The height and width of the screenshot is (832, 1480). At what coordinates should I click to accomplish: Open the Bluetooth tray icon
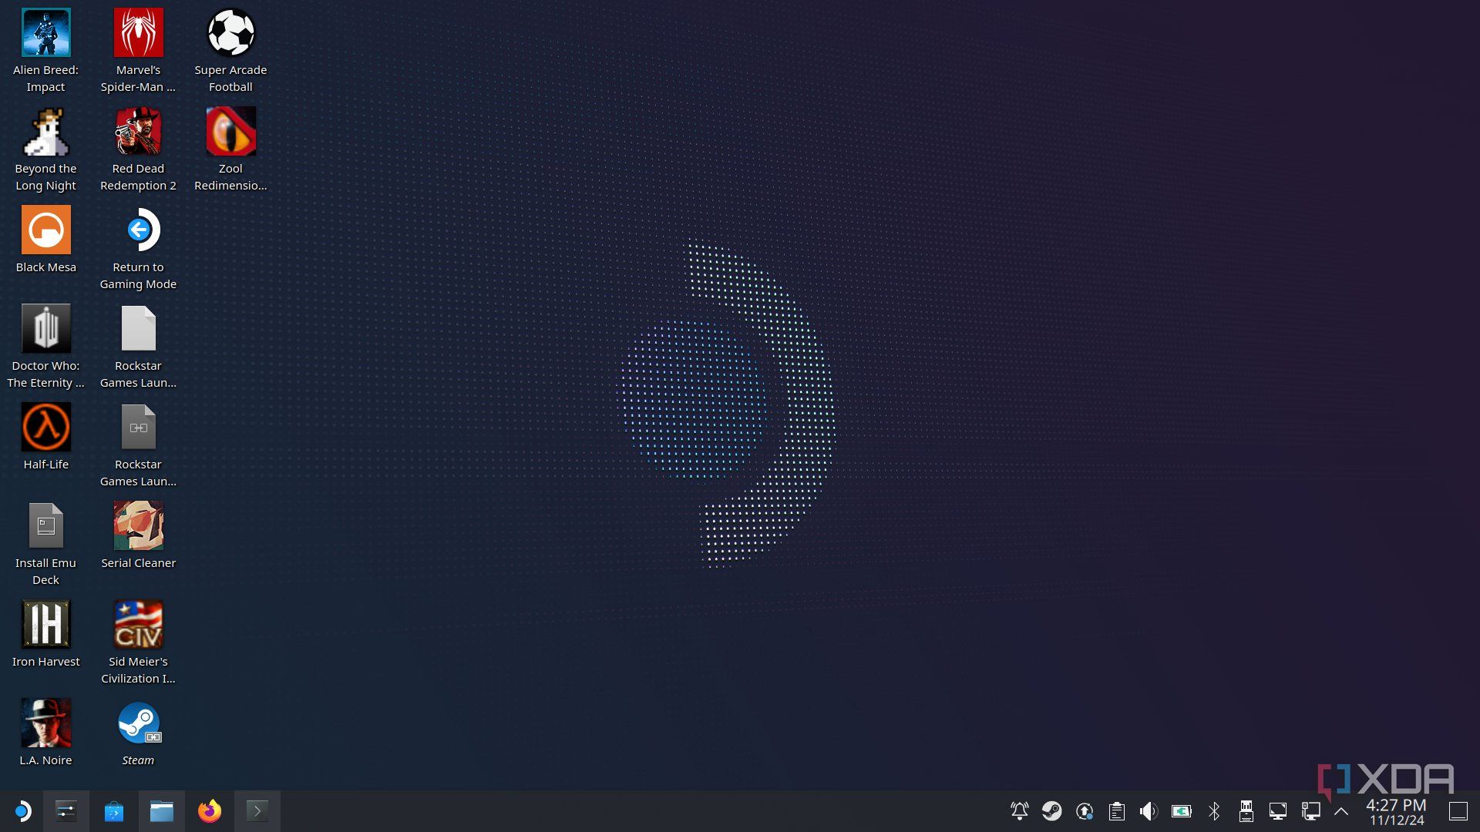[x=1214, y=811]
